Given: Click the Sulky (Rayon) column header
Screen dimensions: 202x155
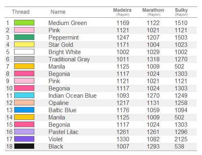Looking at the screenshot, I should tap(181, 12).
